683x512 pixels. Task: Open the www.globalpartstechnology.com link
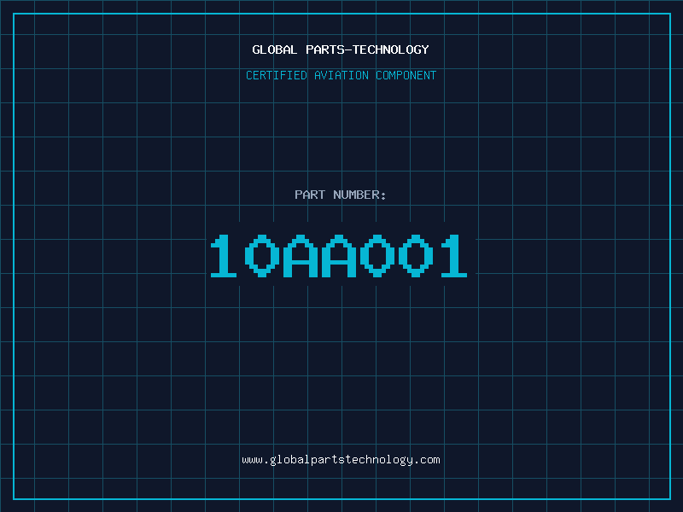point(341,460)
